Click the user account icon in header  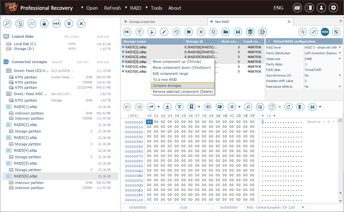pyautogui.click(x=321, y=8)
